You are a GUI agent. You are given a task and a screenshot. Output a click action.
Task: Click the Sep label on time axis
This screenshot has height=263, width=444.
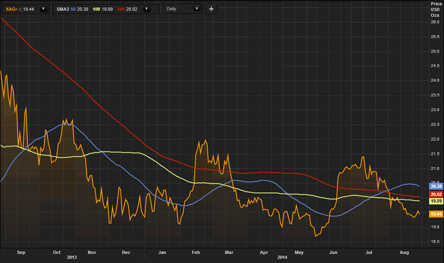pyautogui.click(x=22, y=252)
